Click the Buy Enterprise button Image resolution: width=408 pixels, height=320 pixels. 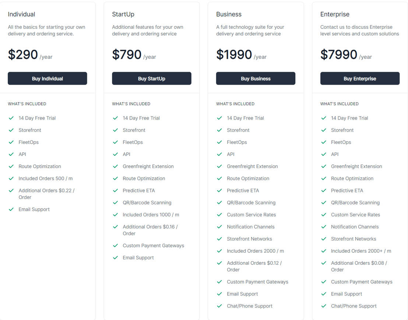click(x=360, y=78)
